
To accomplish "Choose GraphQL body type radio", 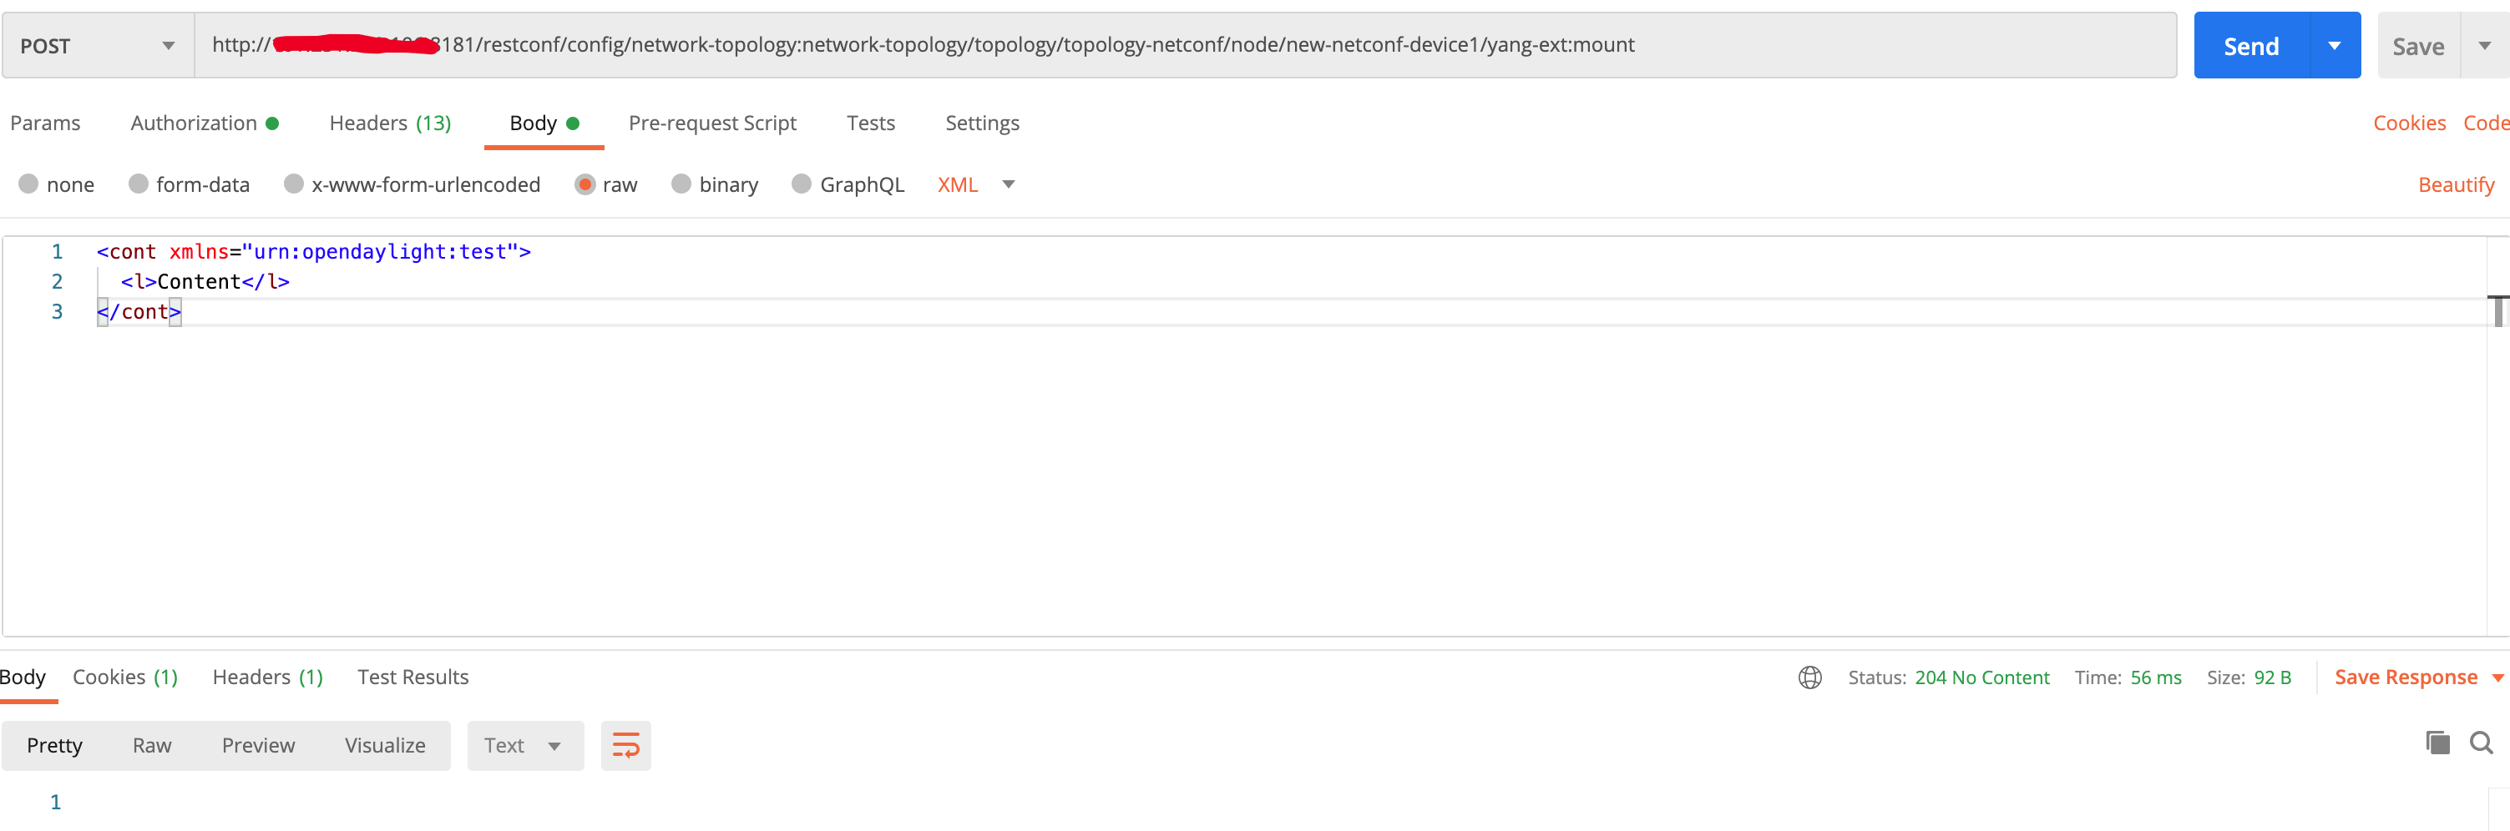I will [x=801, y=184].
